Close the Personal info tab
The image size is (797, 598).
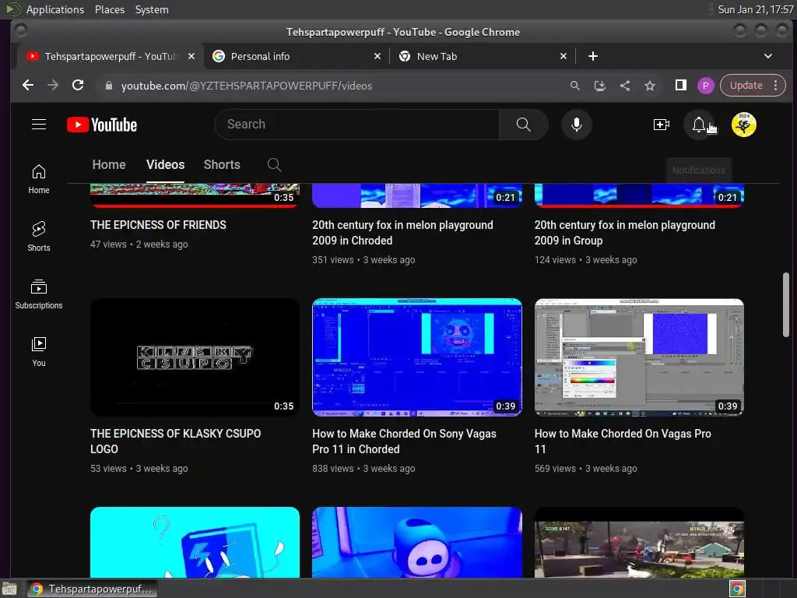pyautogui.click(x=377, y=56)
